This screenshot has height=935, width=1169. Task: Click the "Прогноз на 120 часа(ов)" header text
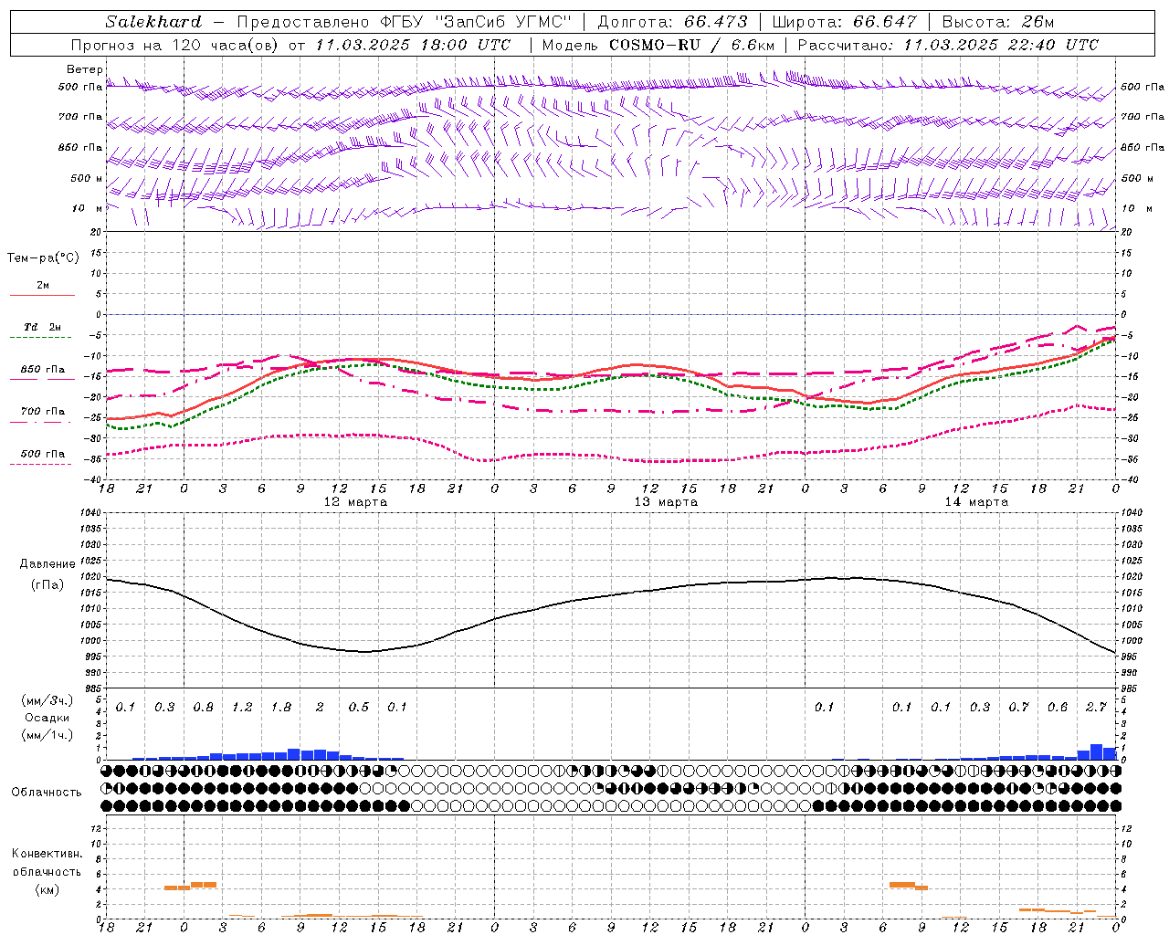tap(175, 45)
